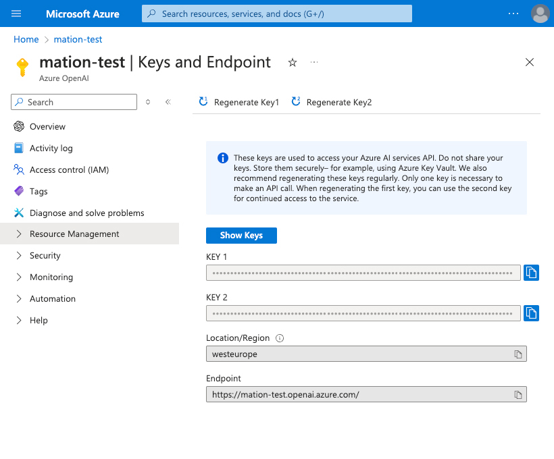
Task: Select the Endpoint URL field
Action: point(366,394)
